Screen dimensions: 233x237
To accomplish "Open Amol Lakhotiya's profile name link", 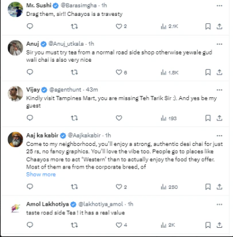I will [x=48, y=204].
